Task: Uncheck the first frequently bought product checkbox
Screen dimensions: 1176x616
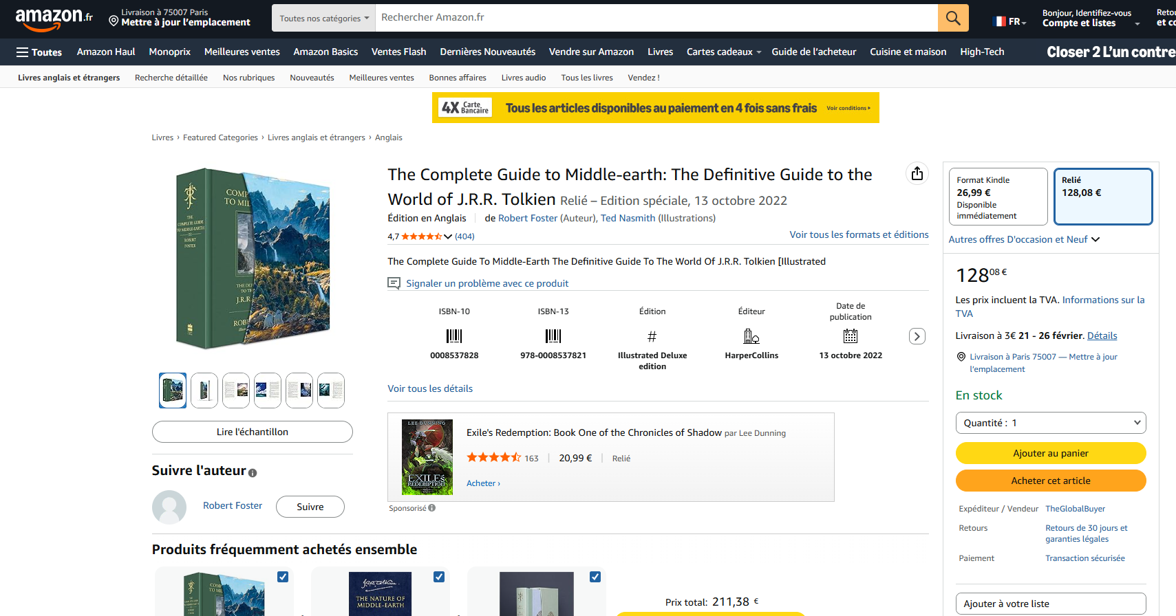Action: click(x=283, y=577)
